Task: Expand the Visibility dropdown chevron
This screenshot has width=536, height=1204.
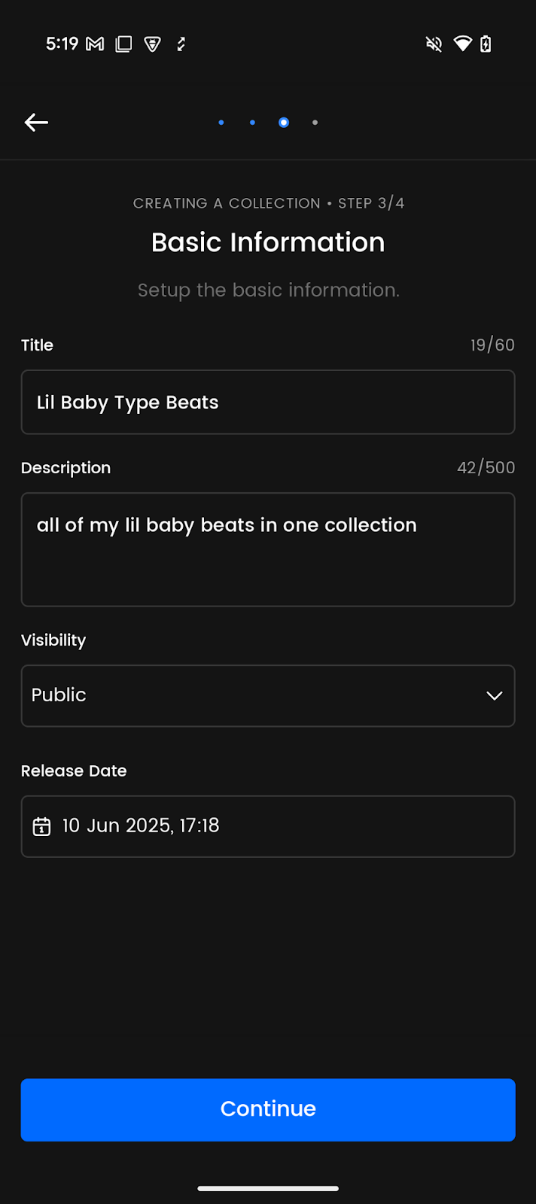Action: (x=495, y=695)
